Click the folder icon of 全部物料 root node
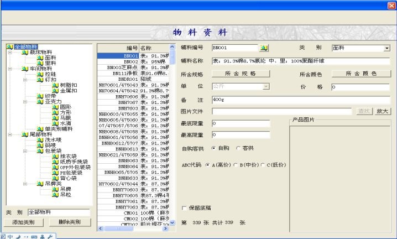The image size is (397, 239). pyautogui.click(x=10, y=46)
